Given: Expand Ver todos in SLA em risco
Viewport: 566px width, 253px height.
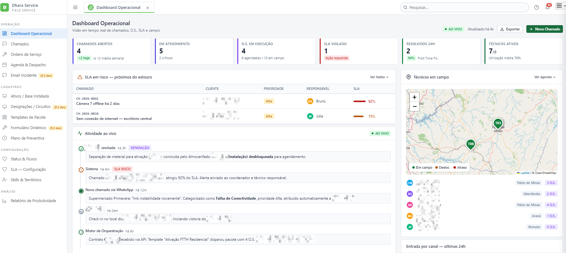Looking at the screenshot, I should pyautogui.click(x=379, y=77).
